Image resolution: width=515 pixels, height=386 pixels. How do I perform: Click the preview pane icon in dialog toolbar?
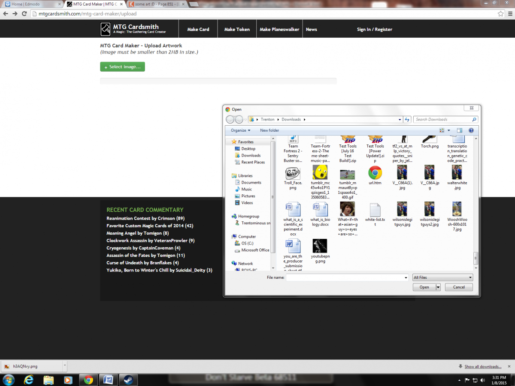[459, 130]
